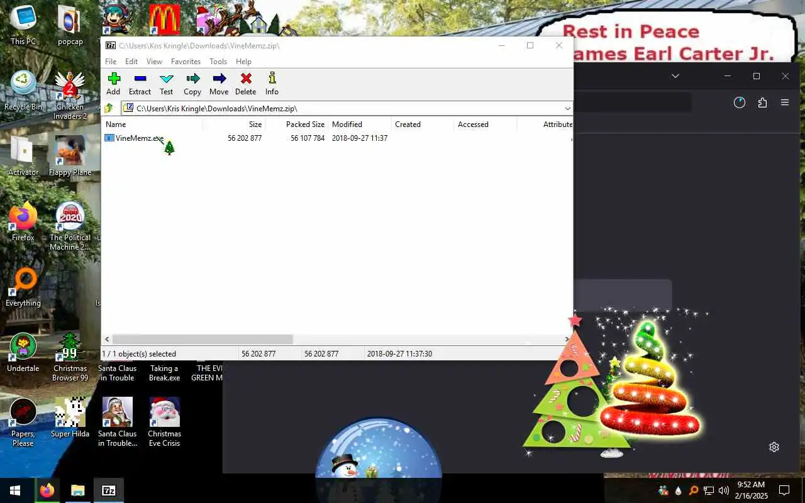
Task: Click the Super Hilda desktop shortcut
Action: pos(70,418)
